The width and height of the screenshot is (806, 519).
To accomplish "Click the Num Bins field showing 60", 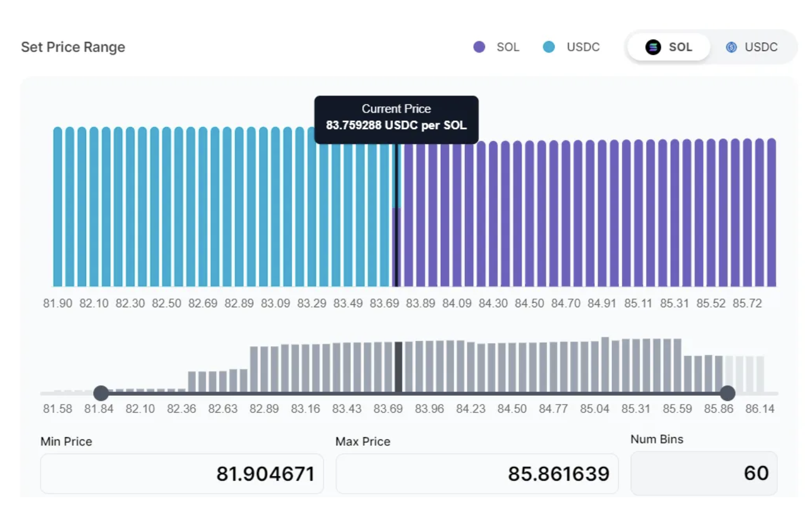I will pos(703,474).
